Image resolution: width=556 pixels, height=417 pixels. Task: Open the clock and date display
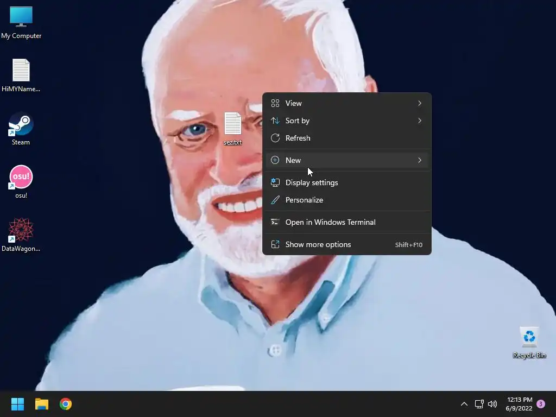pyautogui.click(x=519, y=404)
